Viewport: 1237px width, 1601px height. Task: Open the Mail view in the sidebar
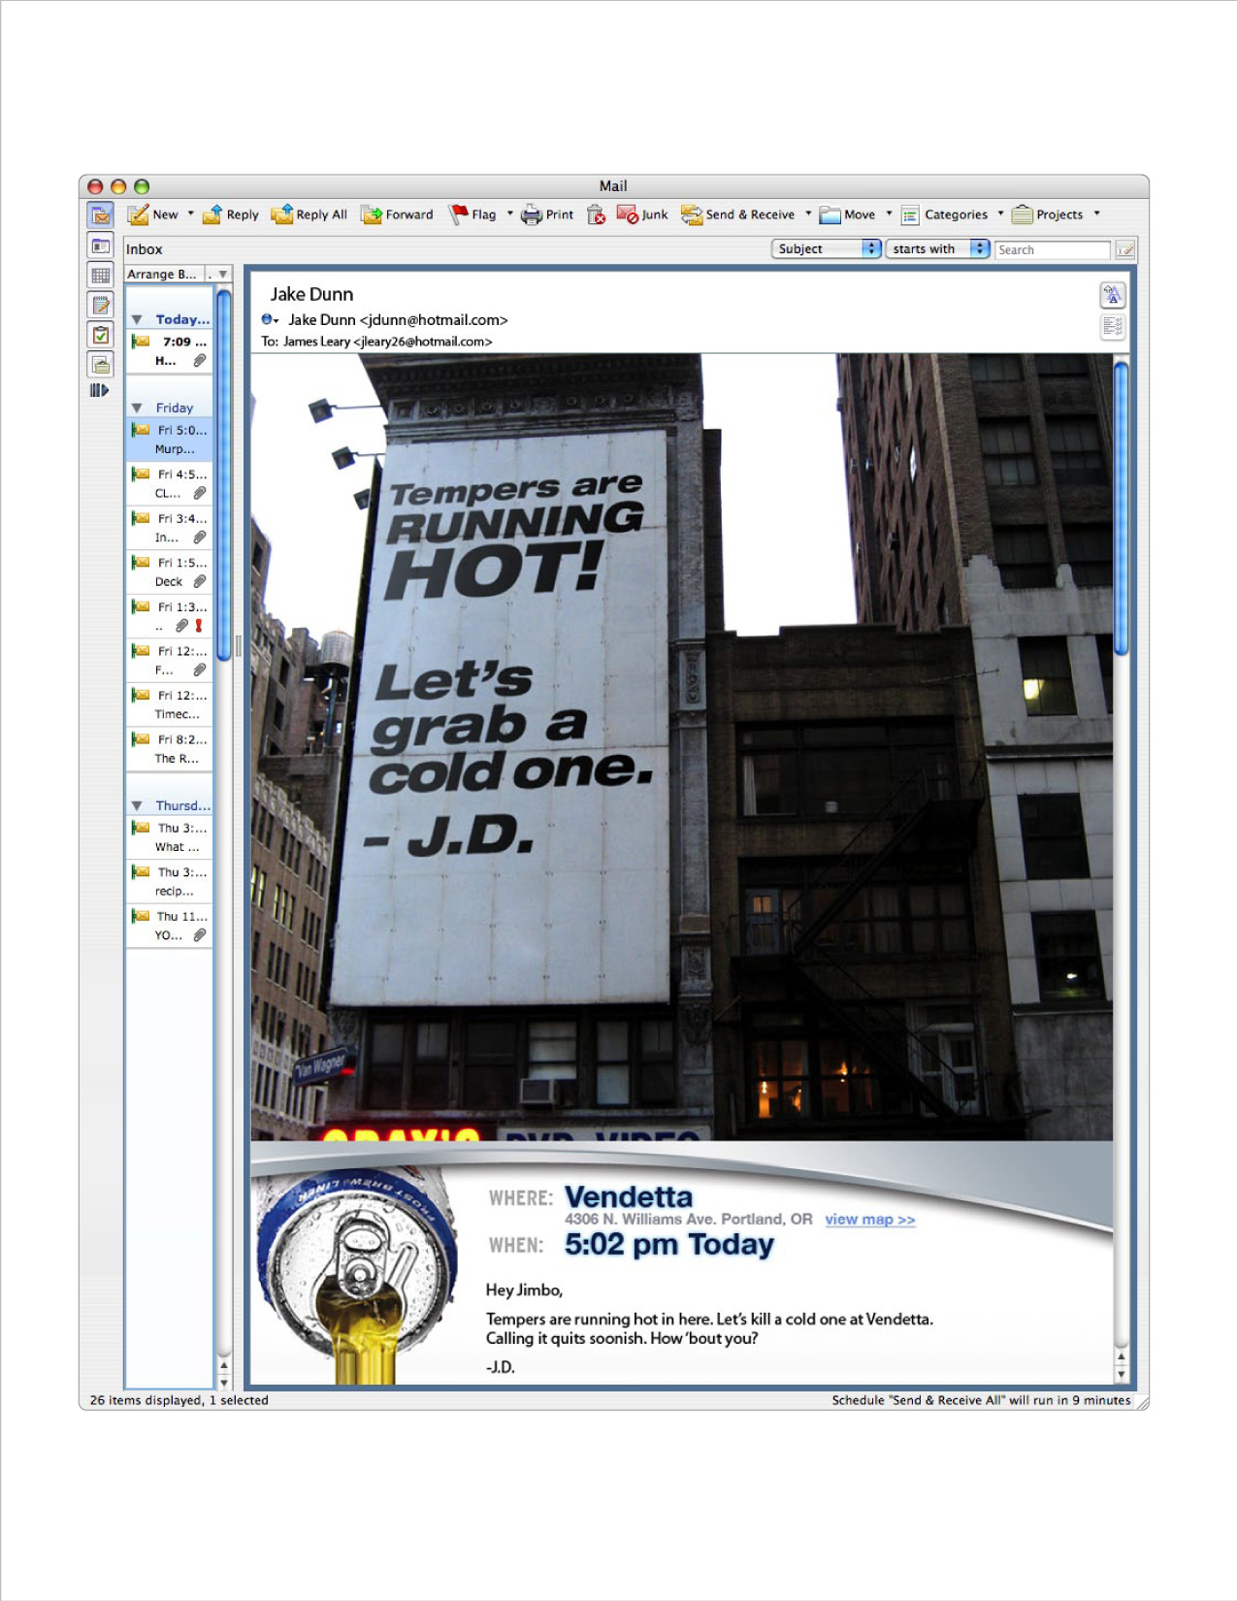101,214
